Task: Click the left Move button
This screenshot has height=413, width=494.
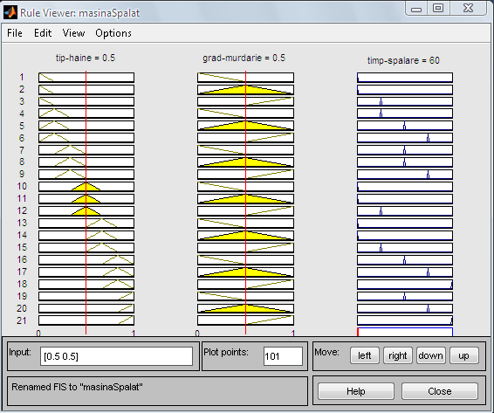Action: pyautogui.click(x=365, y=355)
